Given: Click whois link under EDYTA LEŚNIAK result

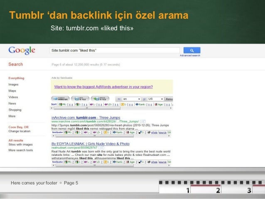Looking at the screenshot, I should click(x=154, y=162).
